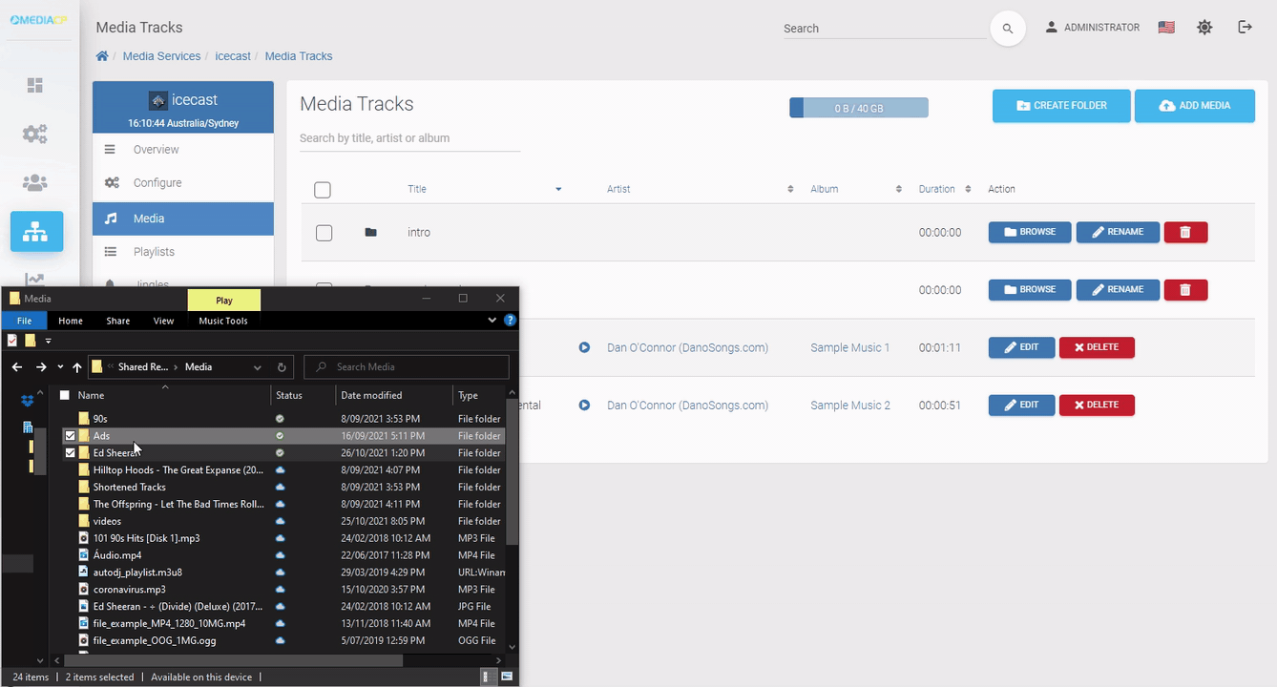The height and width of the screenshot is (687, 1277).
Task: Click the logout icon at the top right
Action: click(1245, 27)
